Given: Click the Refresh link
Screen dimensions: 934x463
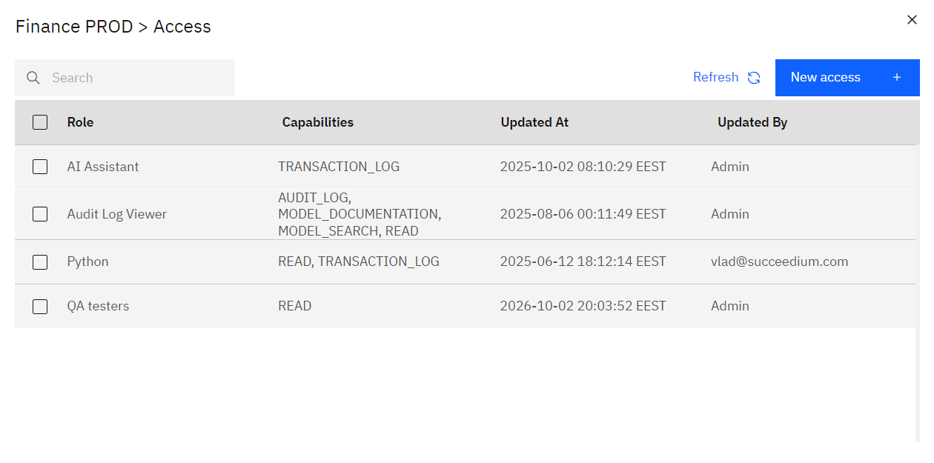Looking at the screenshot, I should point(715,77).
